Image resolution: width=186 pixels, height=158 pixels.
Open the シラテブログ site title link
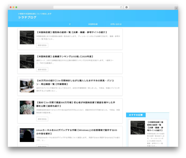[27, 17]
